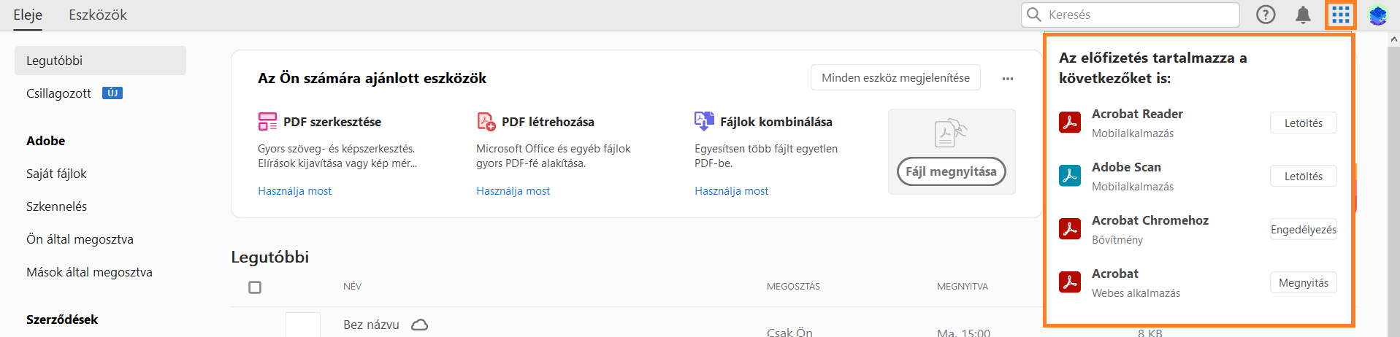Click the PDF létrehozása tool icon
Screen dimensions: 1400x337
pos(486,121)
